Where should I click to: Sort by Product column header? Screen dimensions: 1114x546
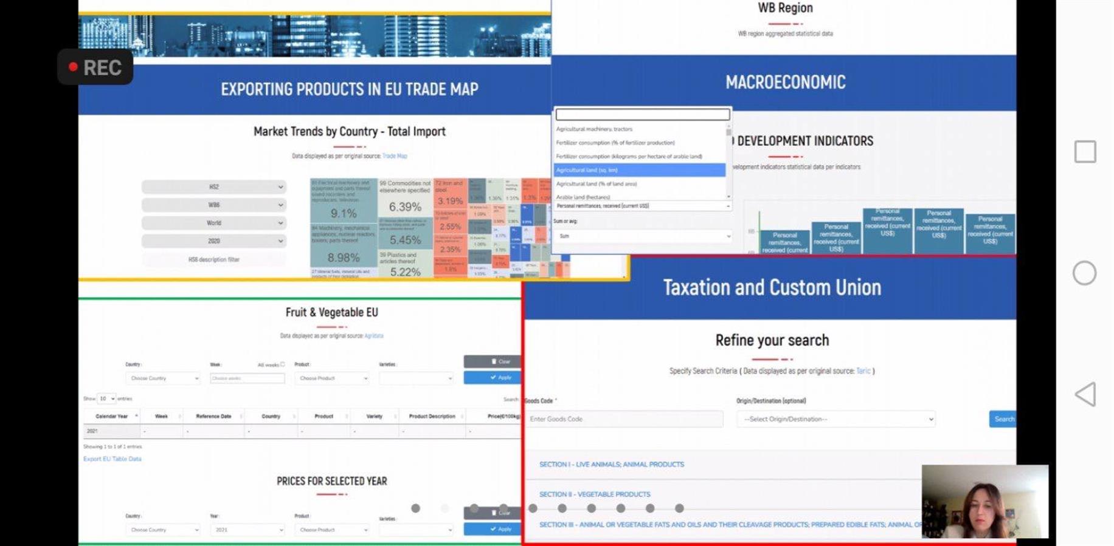[324, 417]
